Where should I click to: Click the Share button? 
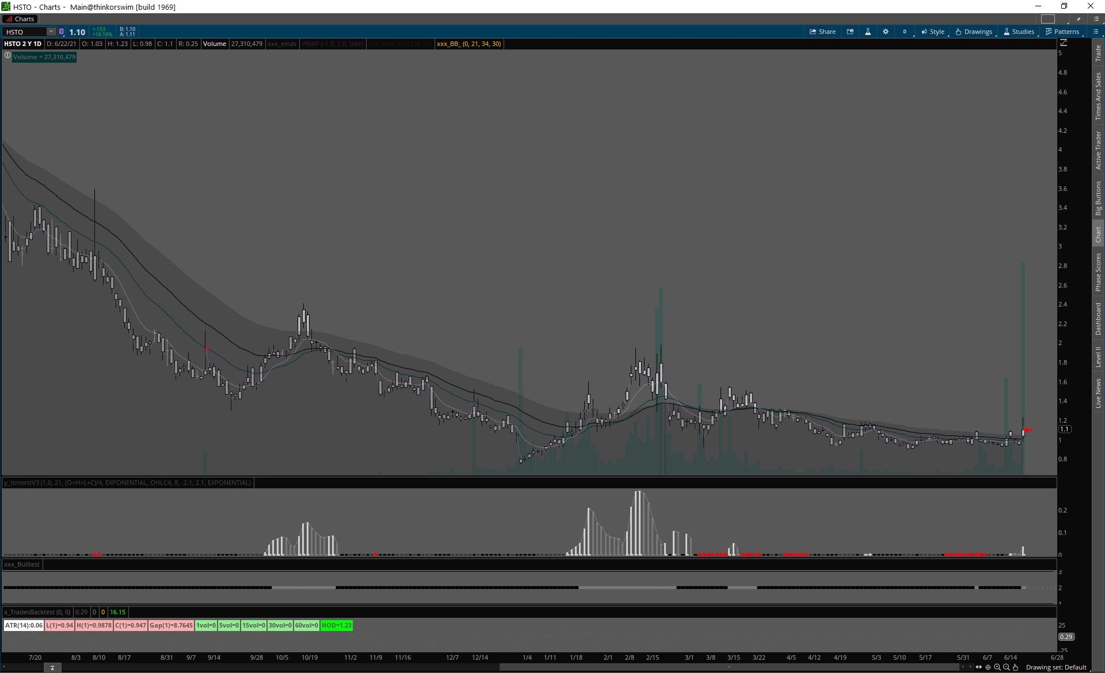(x=822, y=32)
